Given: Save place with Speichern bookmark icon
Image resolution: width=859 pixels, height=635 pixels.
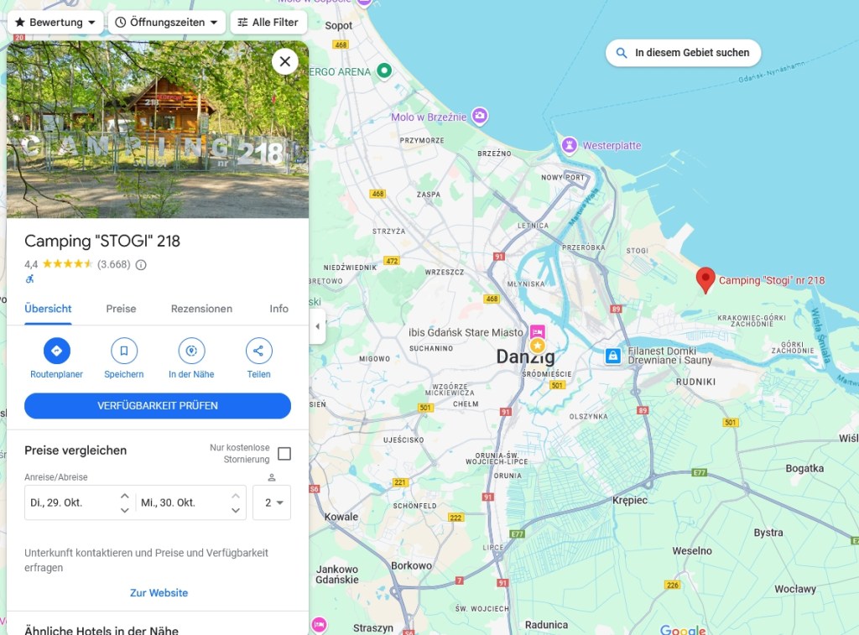Looking at the screenshot, I should point(124,351).
